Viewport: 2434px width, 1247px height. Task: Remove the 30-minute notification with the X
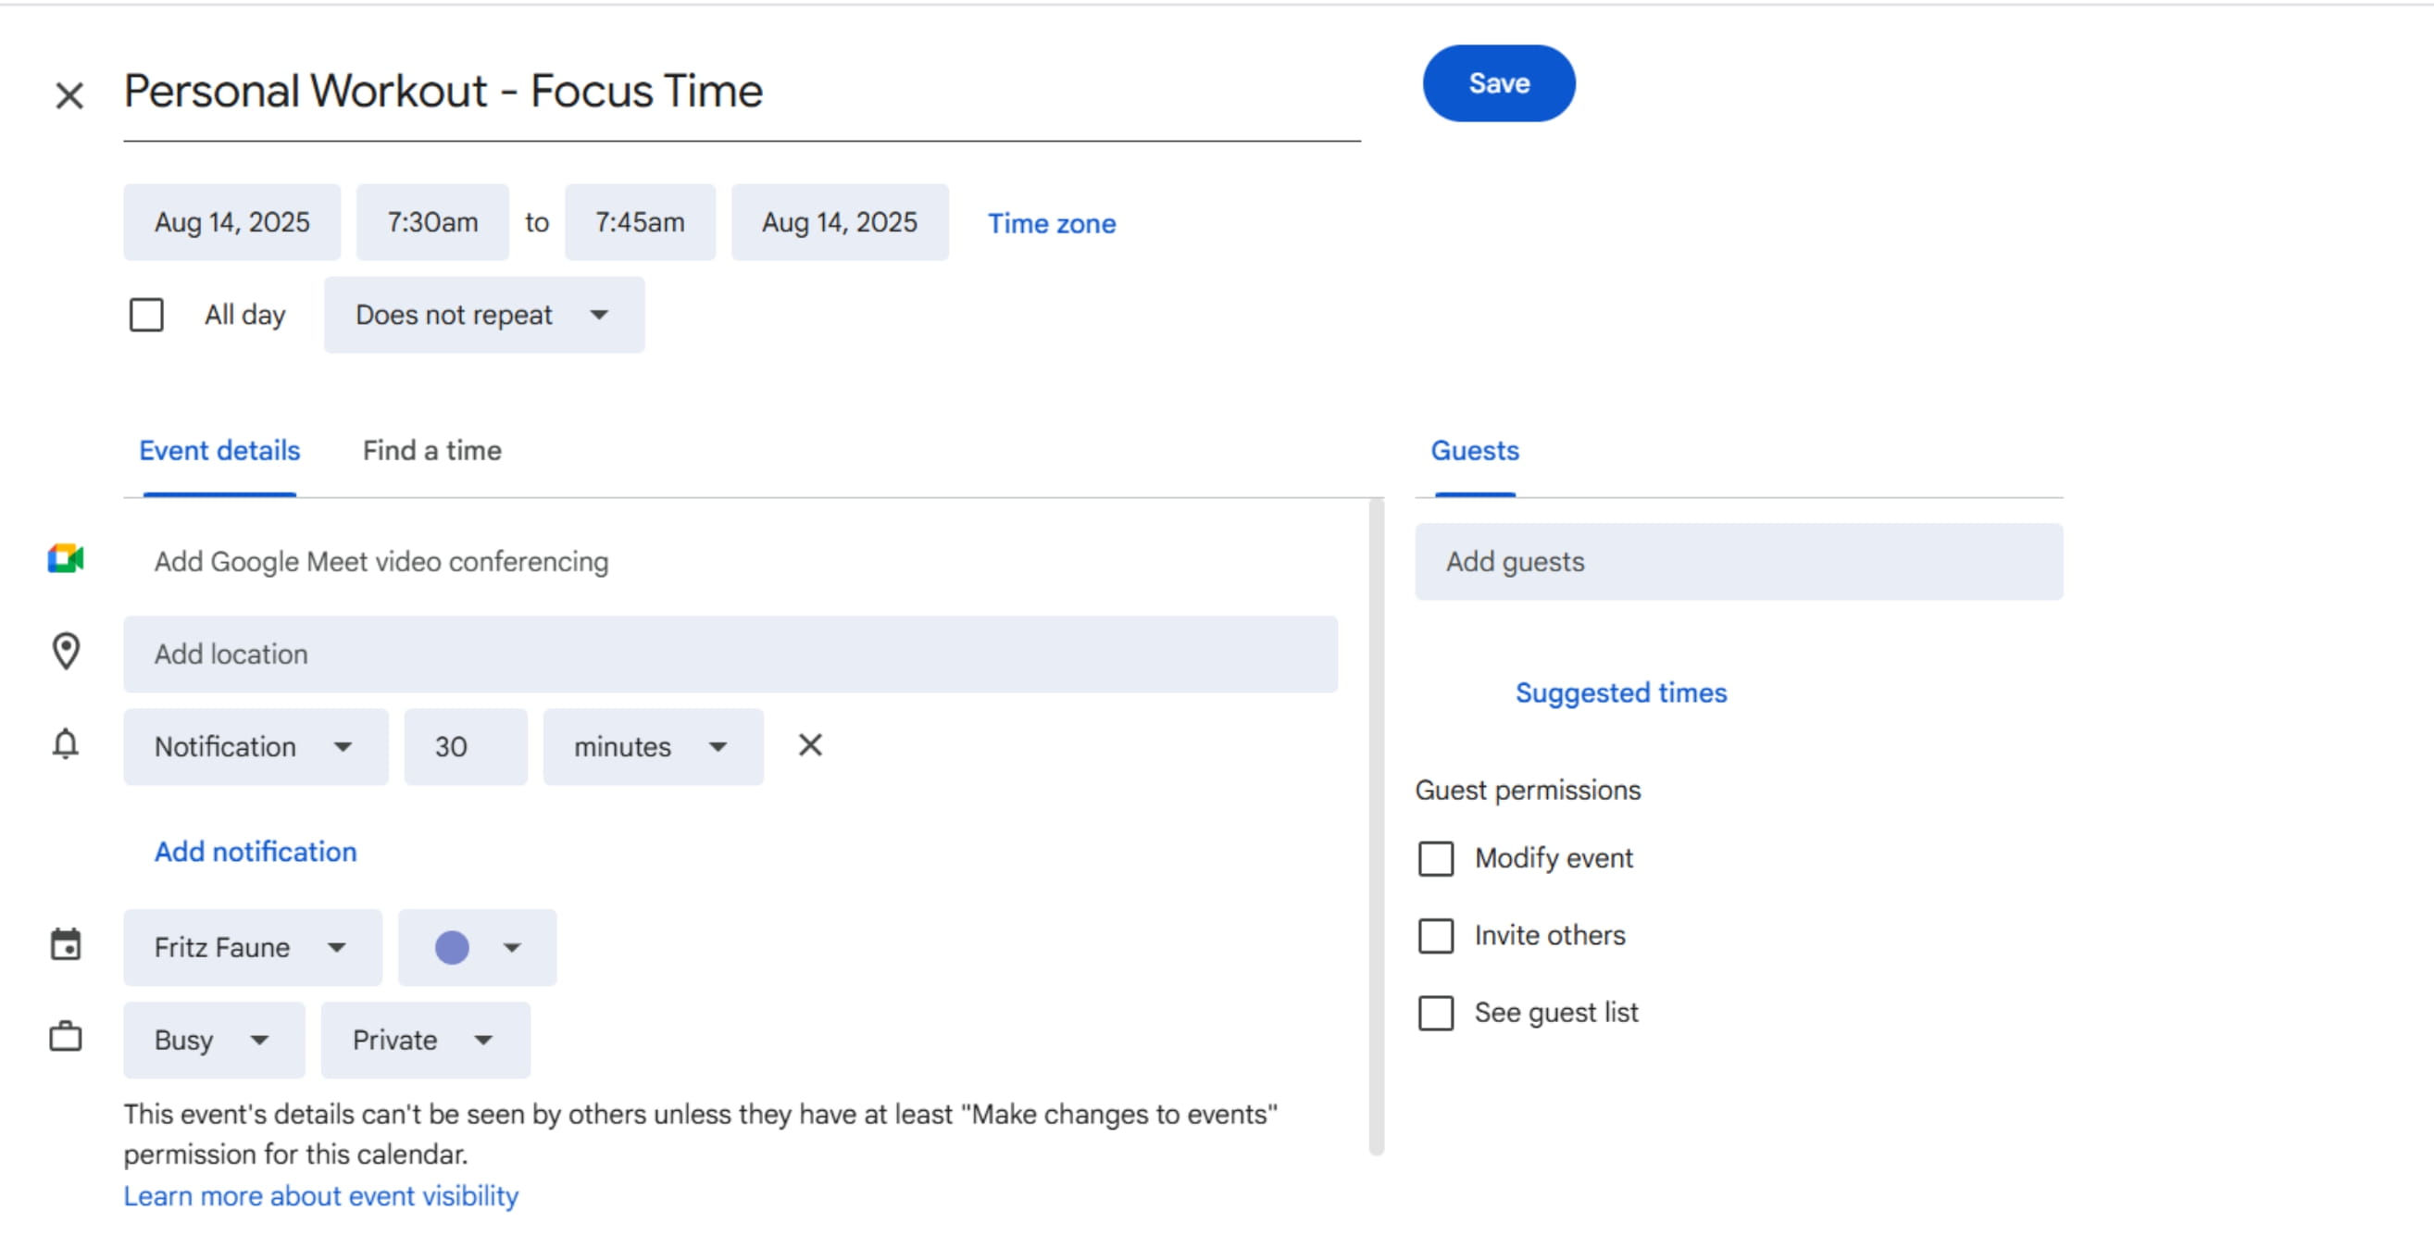pos(810,745)
